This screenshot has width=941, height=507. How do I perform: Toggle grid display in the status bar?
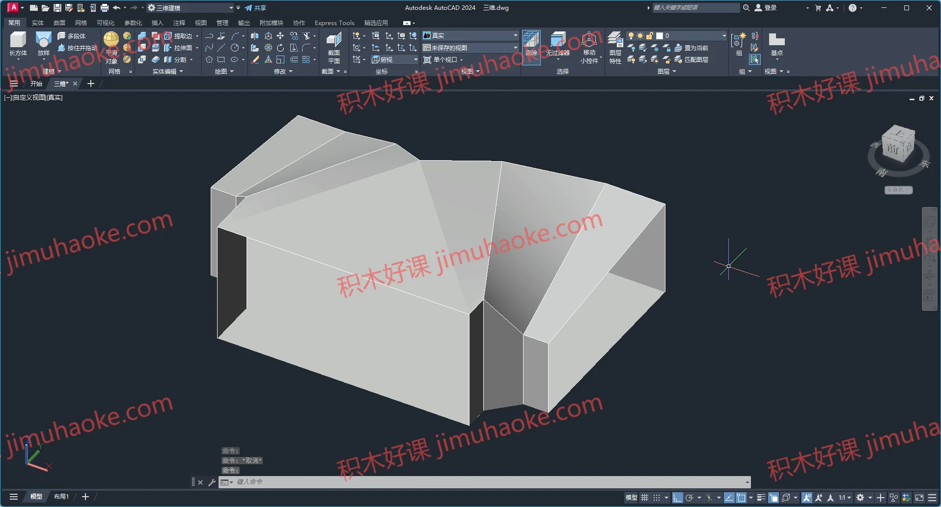[x=644, y=497]
